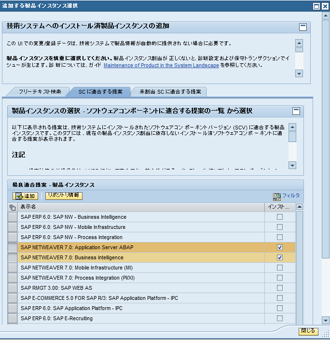Select row header of SAP ERP 6.0: SAP E-Recruiting
This screenshot has width=330, height=340.
(x=13, y=318)
